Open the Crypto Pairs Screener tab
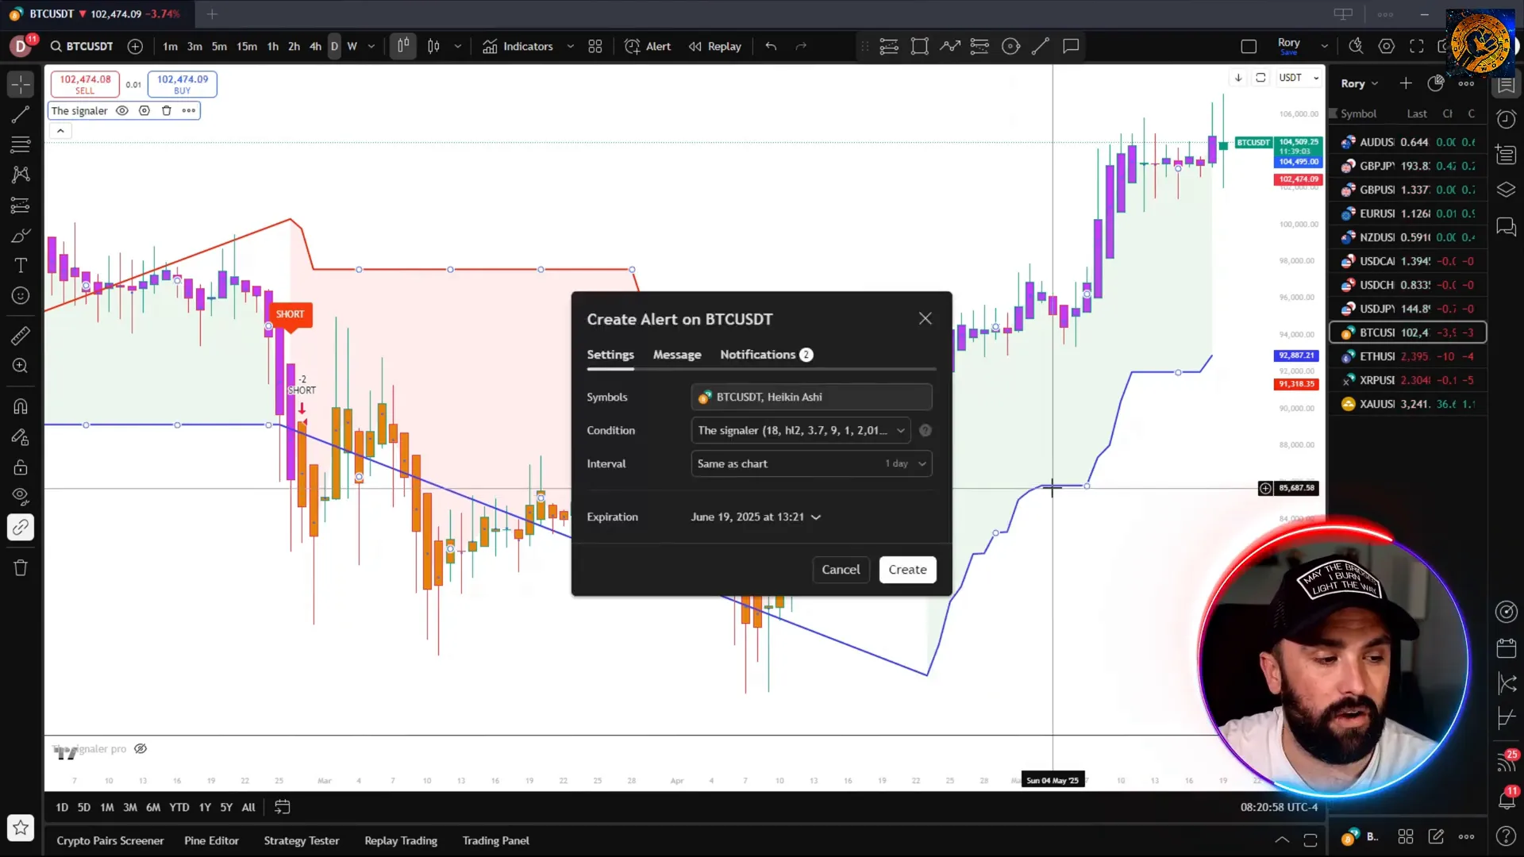 coord(110,841)
